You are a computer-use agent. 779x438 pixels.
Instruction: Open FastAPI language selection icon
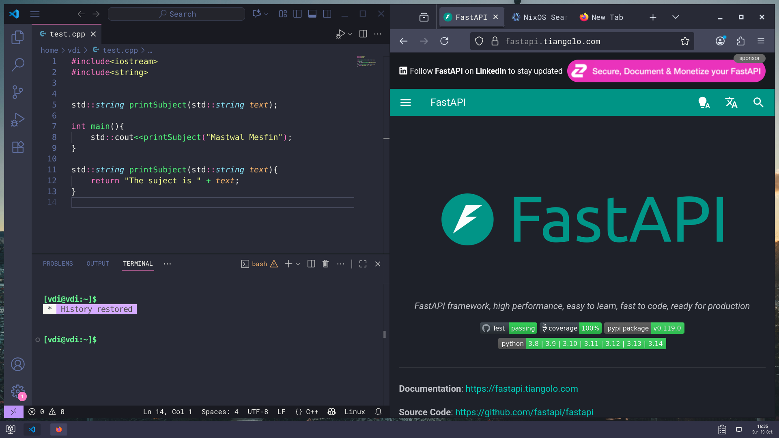(731, 102)
